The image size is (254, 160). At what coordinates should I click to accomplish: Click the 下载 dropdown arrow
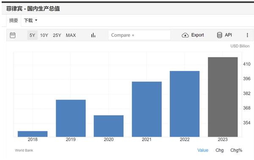pyautogui.click(x=36, y=20)
